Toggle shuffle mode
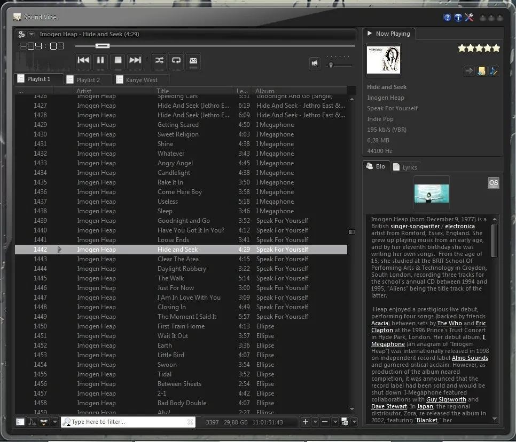 [159, 61]
